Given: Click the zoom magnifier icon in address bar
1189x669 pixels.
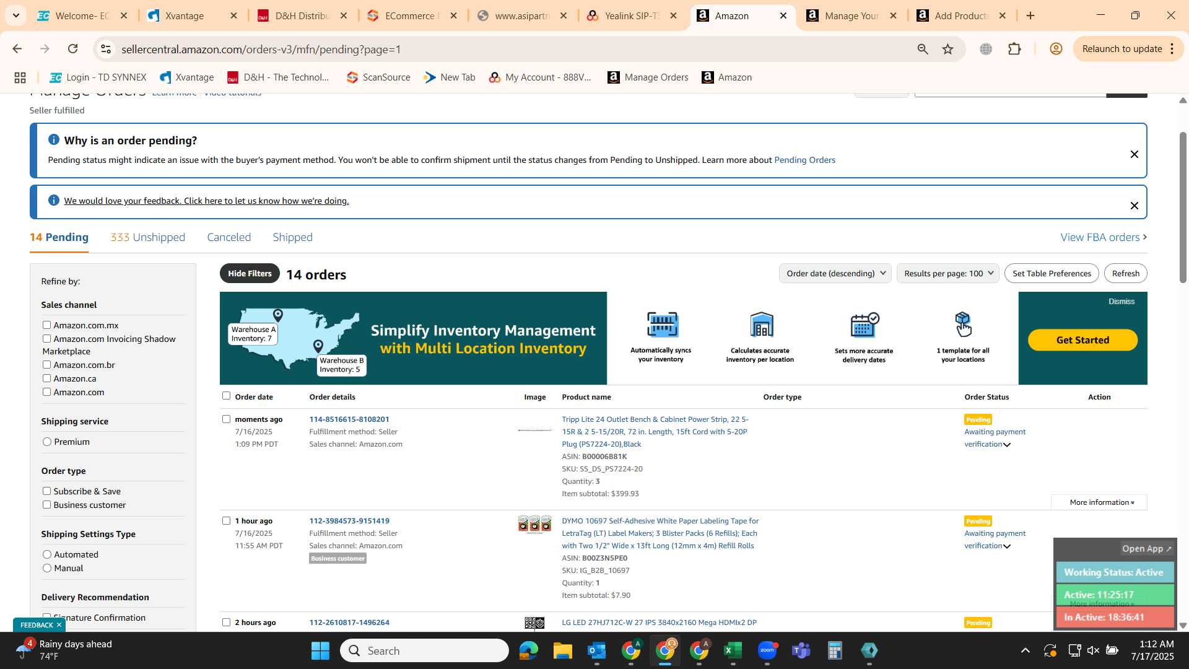Looking at the screenshot, I should [x=923, y=49].
